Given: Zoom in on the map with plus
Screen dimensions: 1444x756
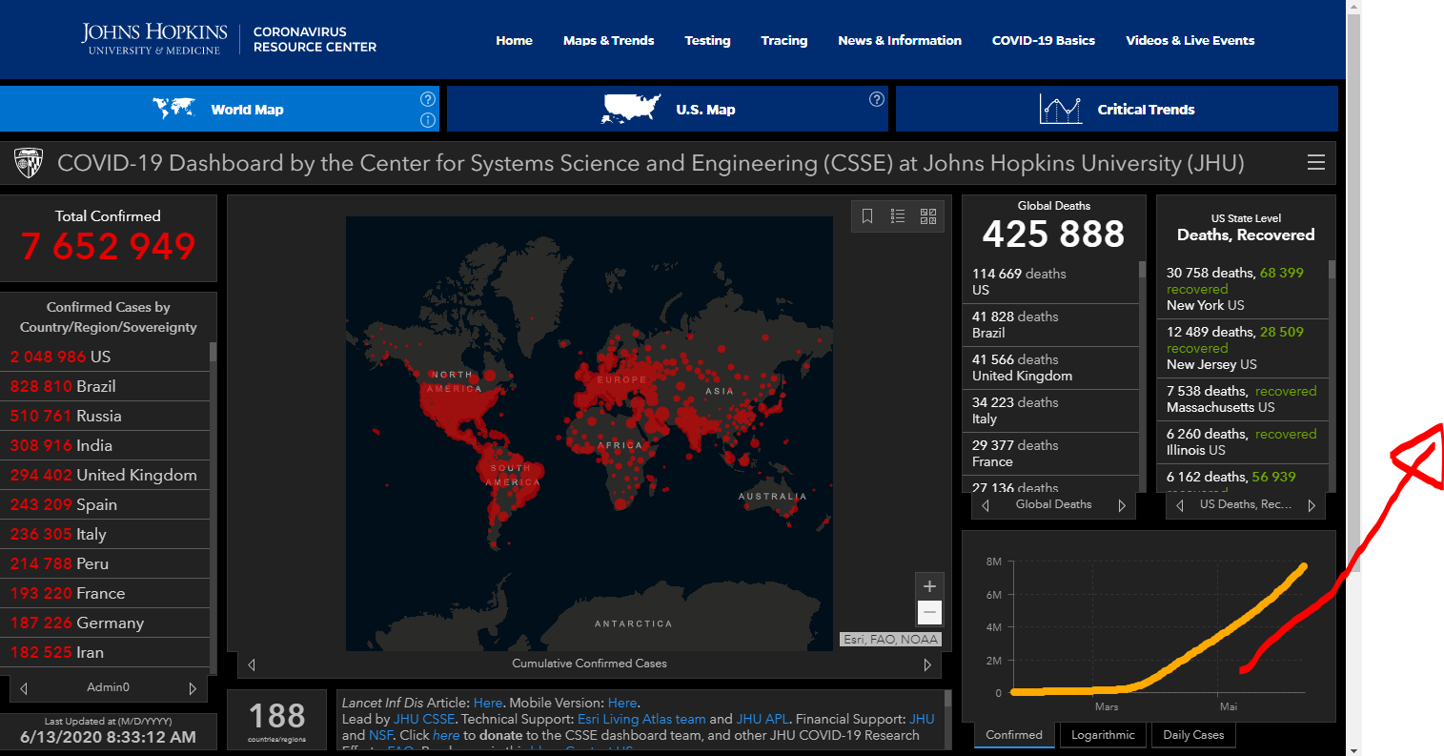Looking at the screenshot, I should coord(930,586).
